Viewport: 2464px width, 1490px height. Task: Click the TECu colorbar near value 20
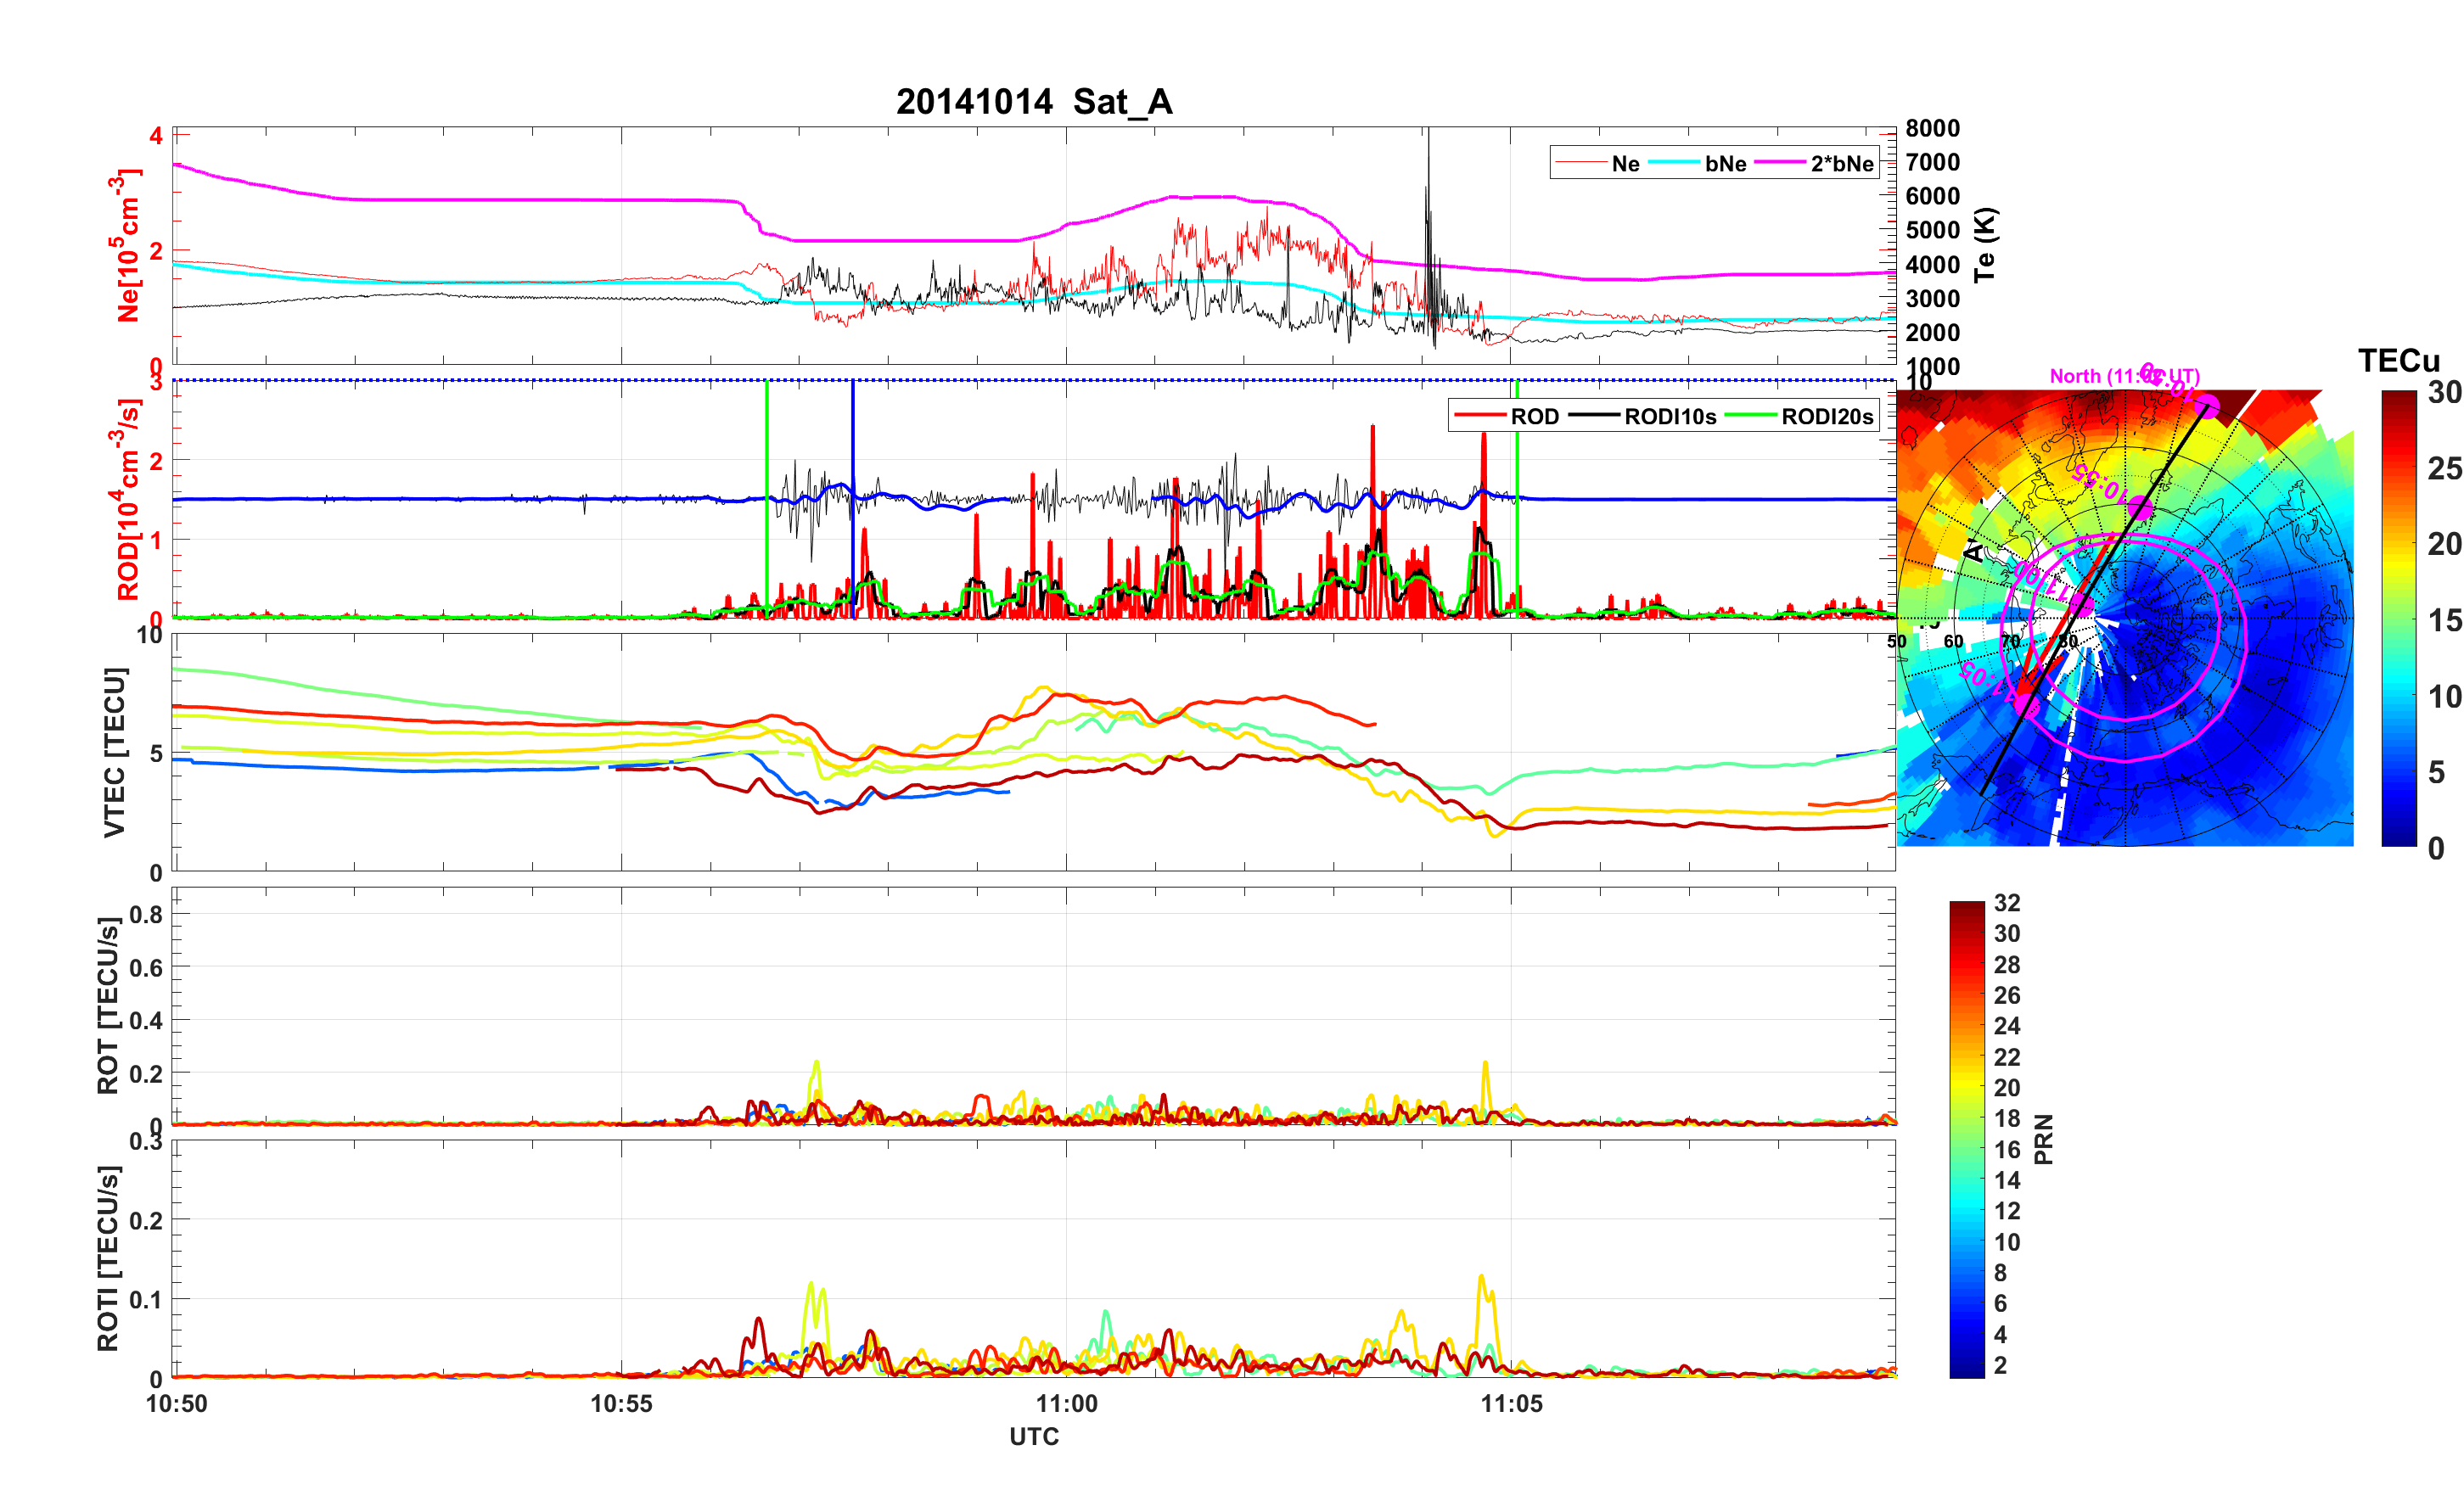2399,545
